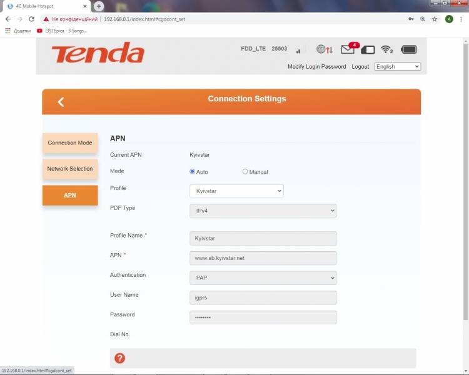
Task: Reload the page with the refresh icon
Action: tap(31, 19)
